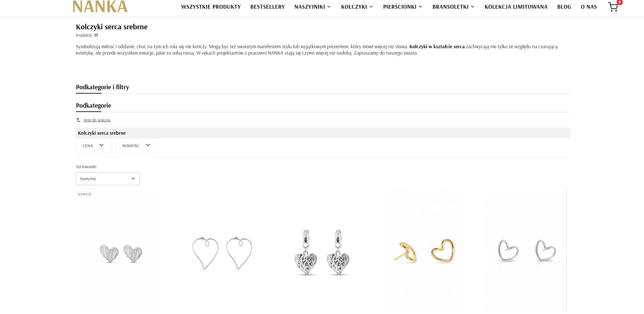Viewport: 644px width, 314px height.
Task: Open the Domyślne sorting dropdown
Action: [x=108, y=179]
